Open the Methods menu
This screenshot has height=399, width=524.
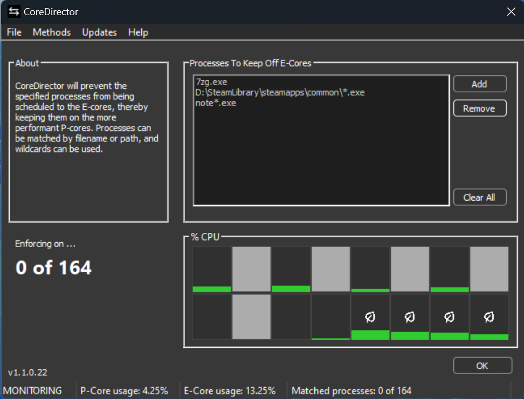point(52,32)
